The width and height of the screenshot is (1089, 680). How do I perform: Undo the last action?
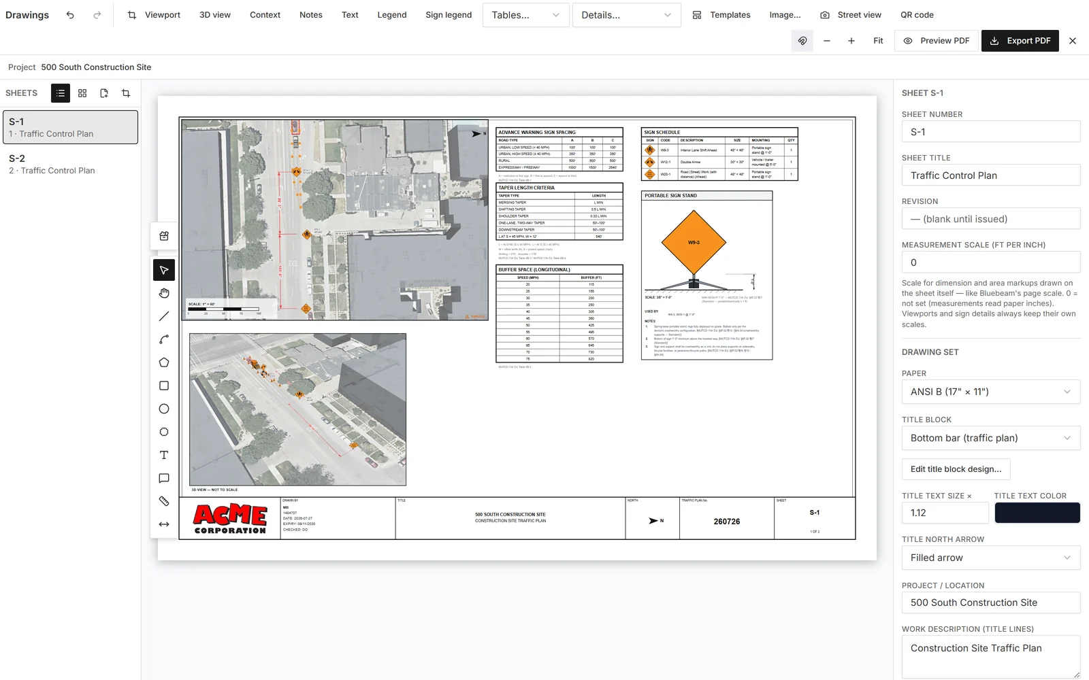(70, 15)
